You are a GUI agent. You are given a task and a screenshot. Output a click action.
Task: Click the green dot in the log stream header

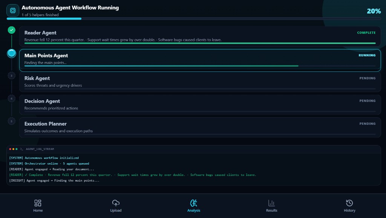tap(17, 149)
